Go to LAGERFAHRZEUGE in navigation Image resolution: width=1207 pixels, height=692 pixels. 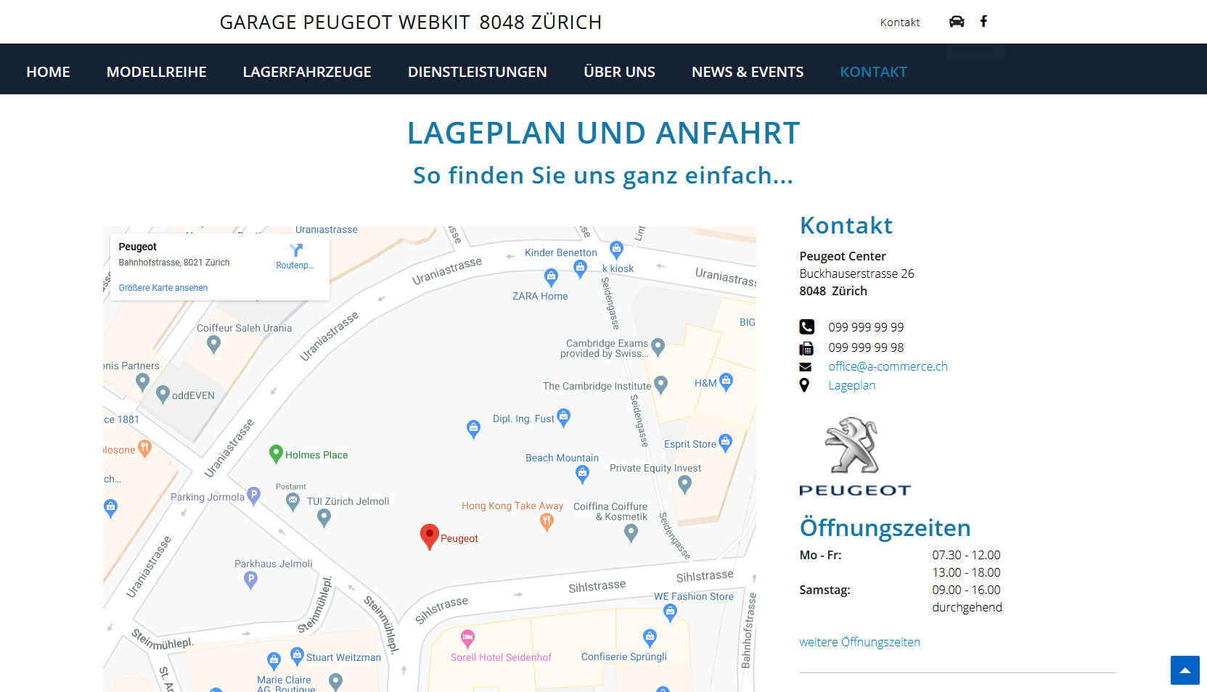307,72
